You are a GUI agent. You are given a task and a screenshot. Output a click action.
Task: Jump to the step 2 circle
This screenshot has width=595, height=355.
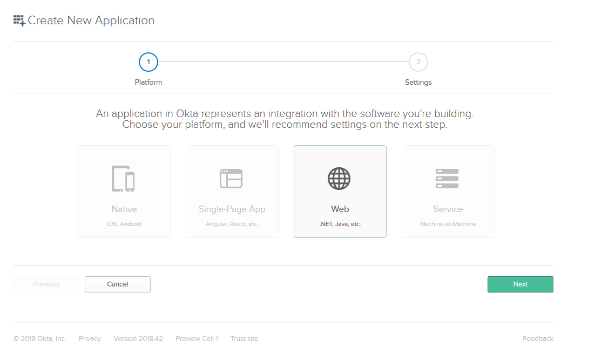click(418, 62)
